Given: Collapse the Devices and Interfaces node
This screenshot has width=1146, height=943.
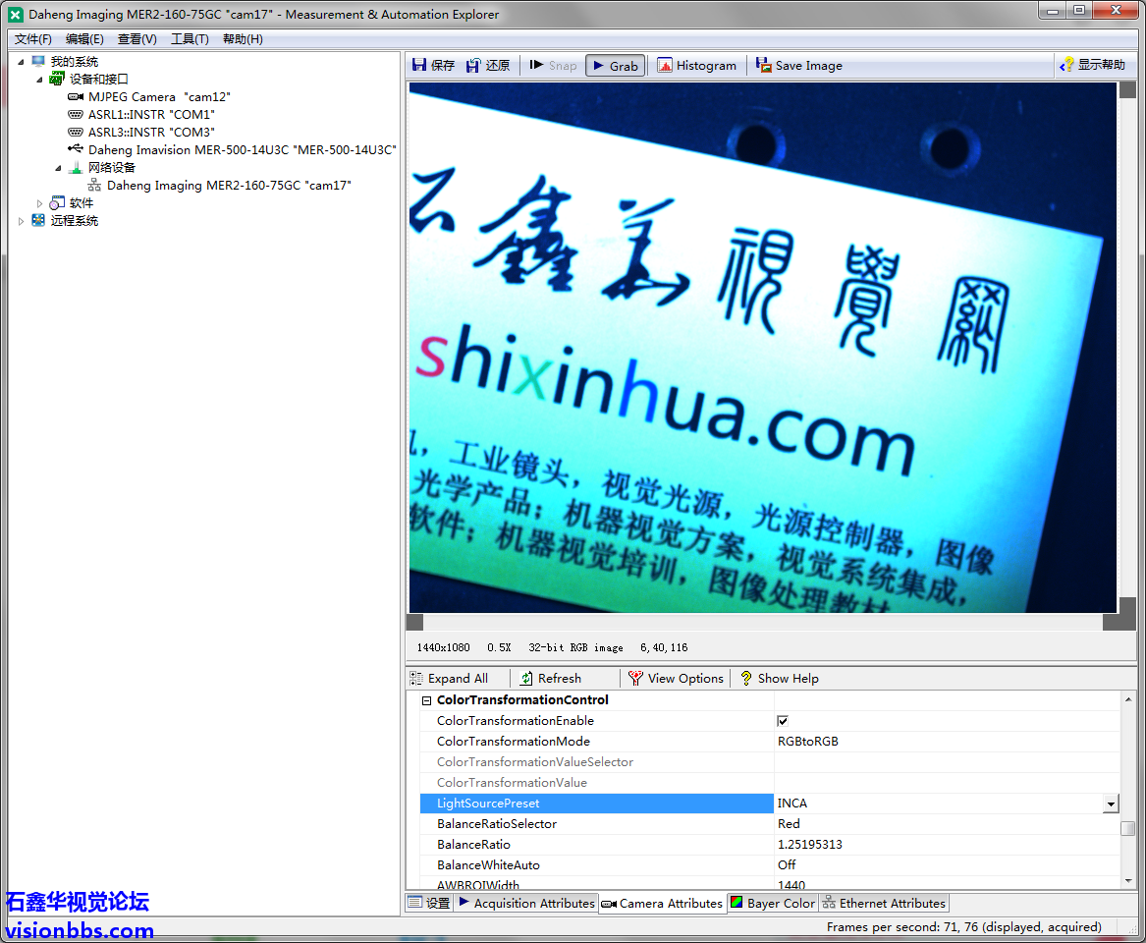Looking at the screenshot, I should [39, 79].
